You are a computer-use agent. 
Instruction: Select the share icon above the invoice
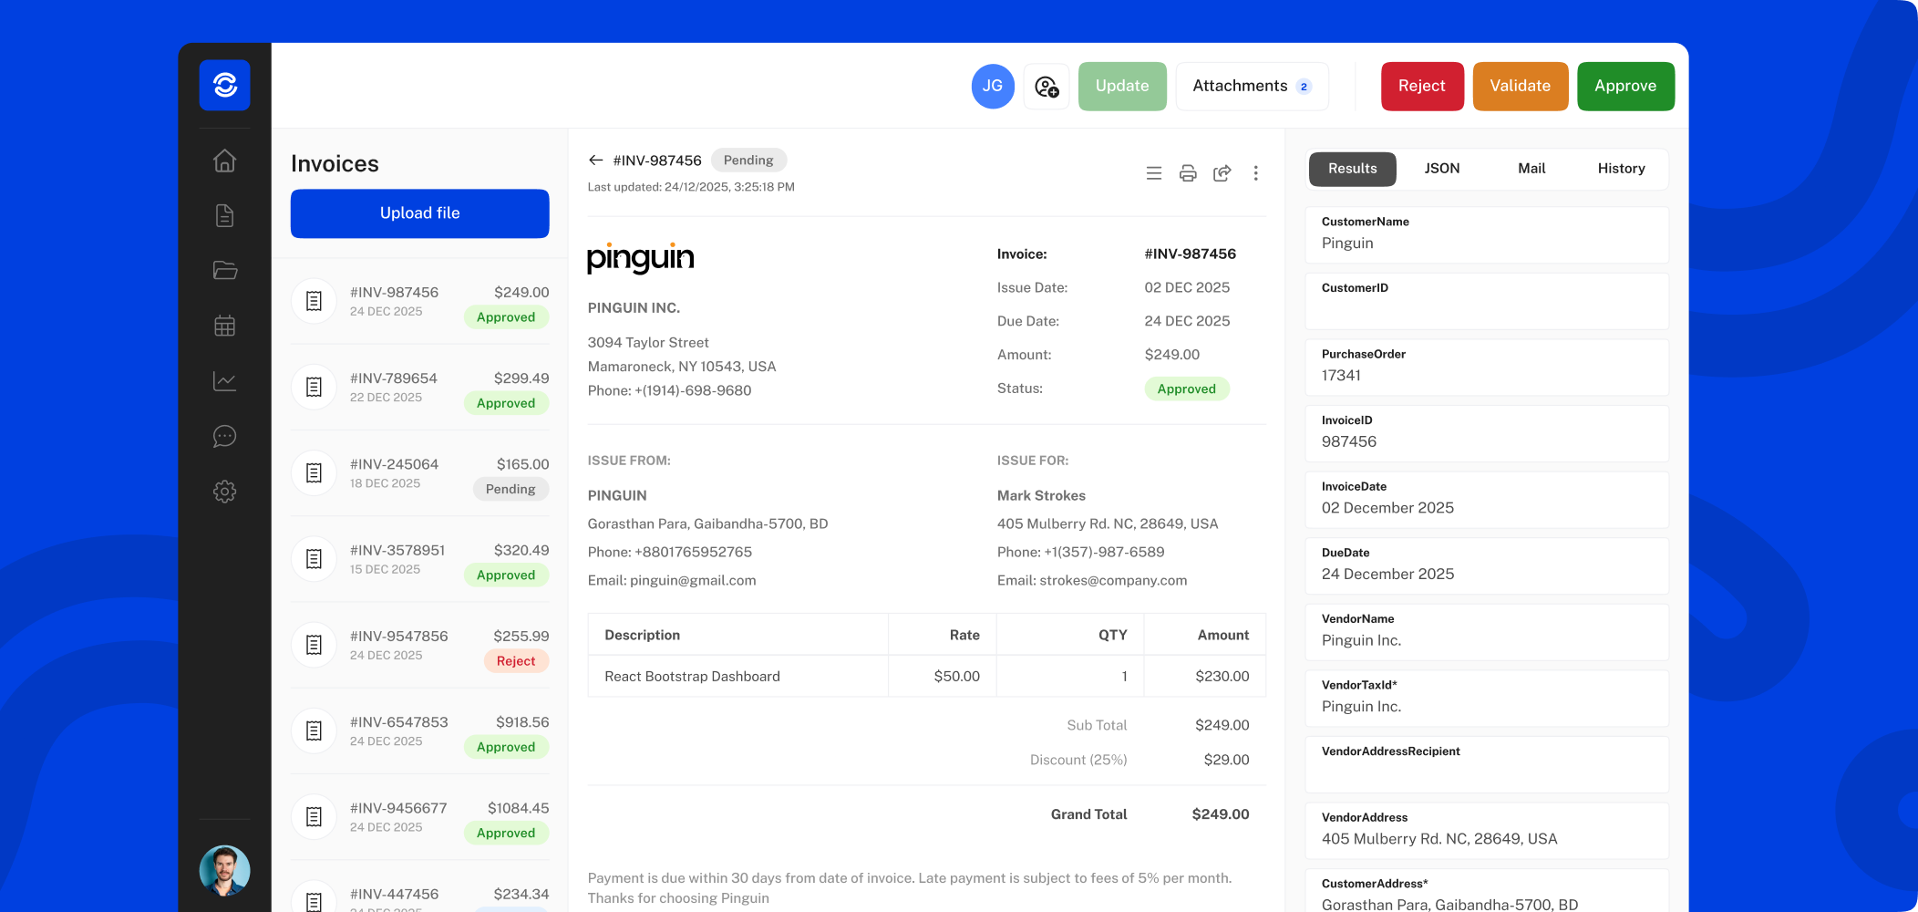pyautogui.click(x=1222, y=172)
